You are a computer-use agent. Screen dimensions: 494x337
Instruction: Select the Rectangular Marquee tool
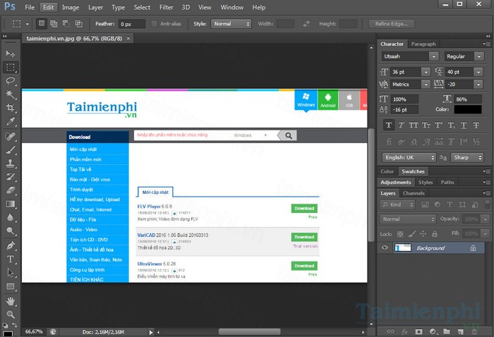11,67
